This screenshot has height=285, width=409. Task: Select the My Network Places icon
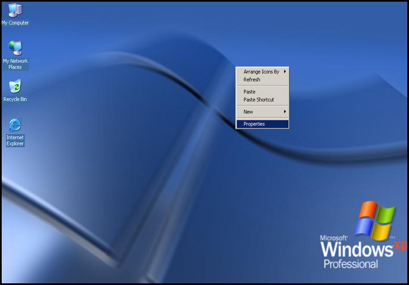pyautogui.click(x=15, y=48)
